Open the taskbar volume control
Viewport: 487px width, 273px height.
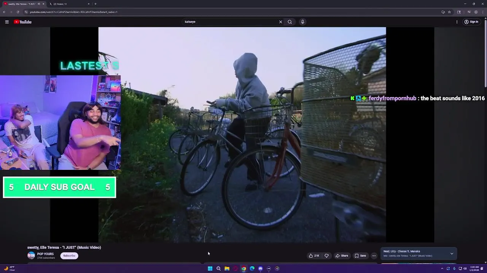[x=465, y=268]
